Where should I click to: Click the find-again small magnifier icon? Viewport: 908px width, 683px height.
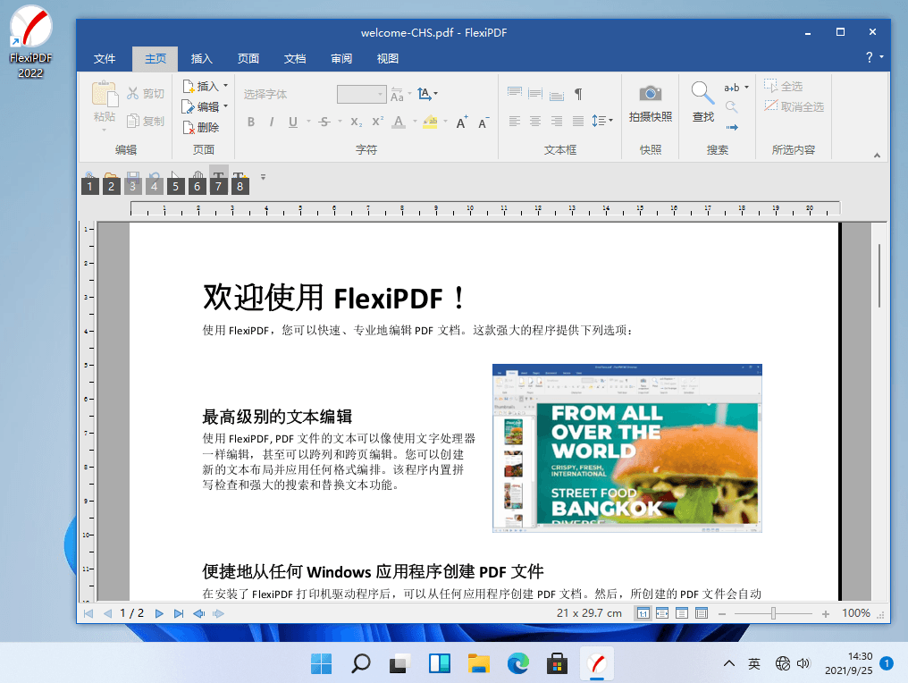732,107
